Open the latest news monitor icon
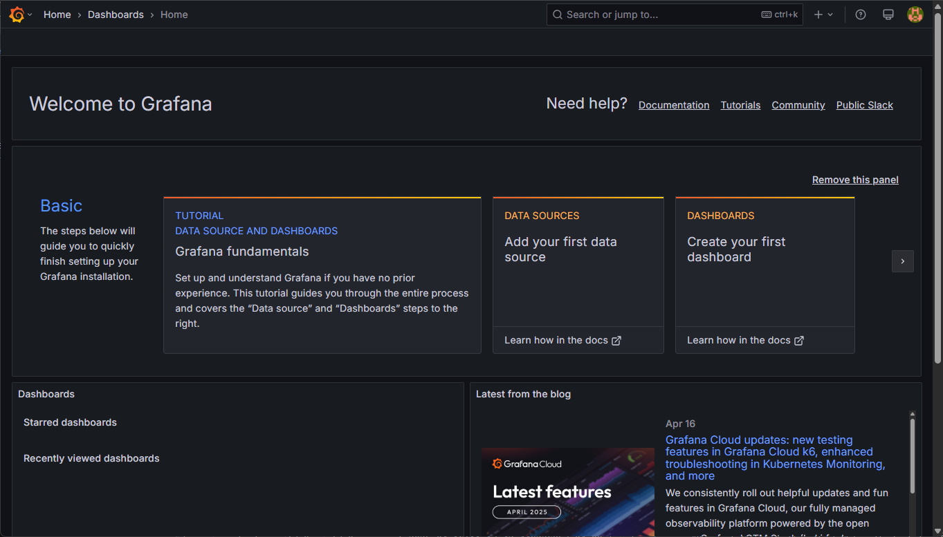The image size is (943, 537). (888, 14)
